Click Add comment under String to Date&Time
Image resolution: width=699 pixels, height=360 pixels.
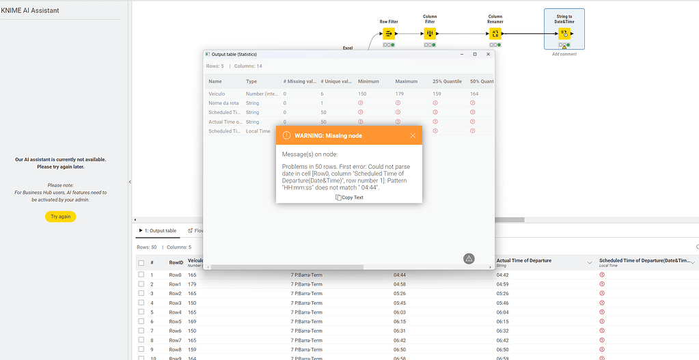point(564,55)
